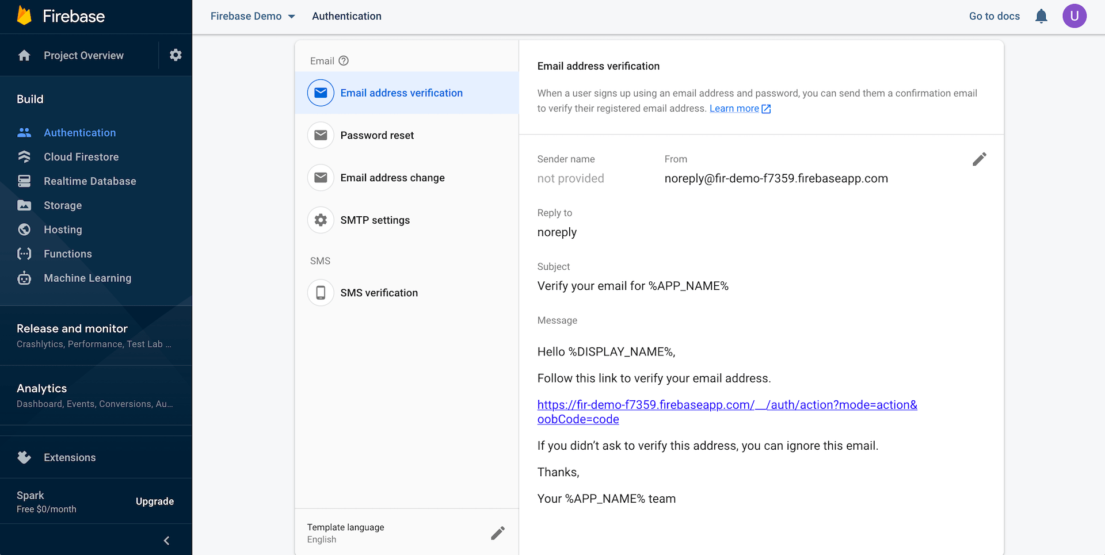Click the email verification action URL
1105x555 pixels.
727,405
